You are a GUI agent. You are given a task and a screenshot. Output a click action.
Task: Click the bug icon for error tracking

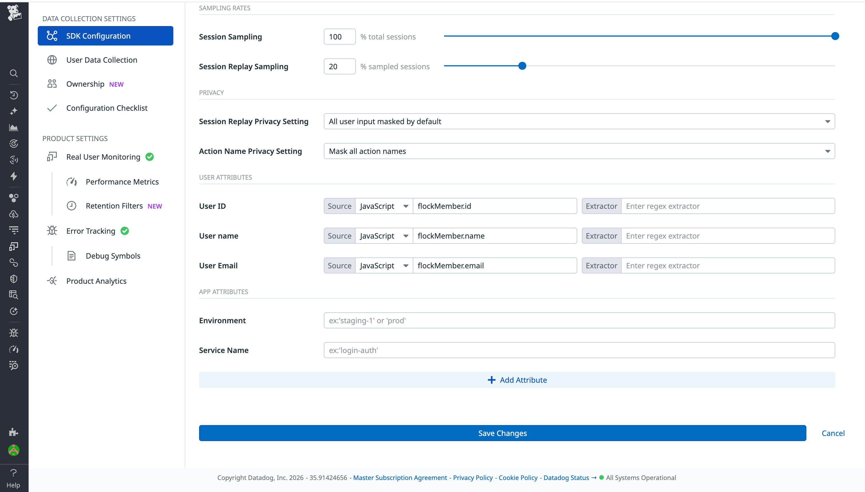click(x=13, y=332)
